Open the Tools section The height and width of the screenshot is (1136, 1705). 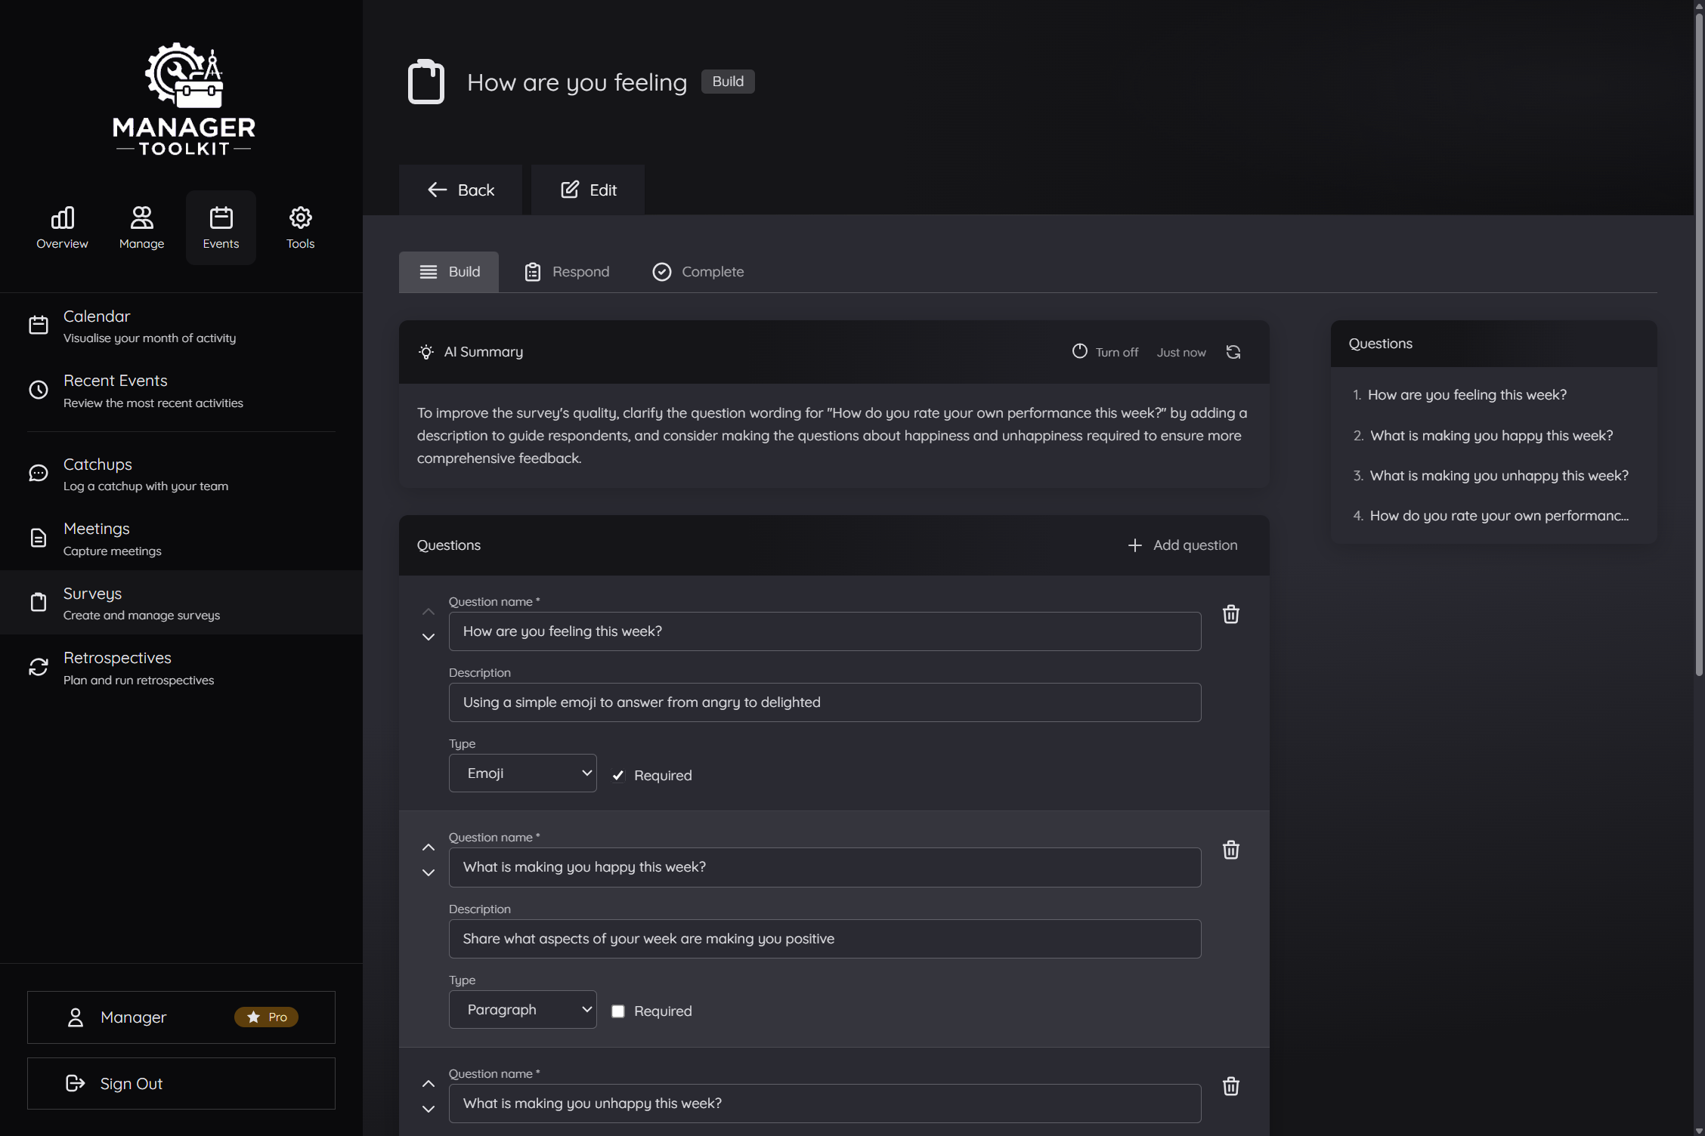coord(300,226)
